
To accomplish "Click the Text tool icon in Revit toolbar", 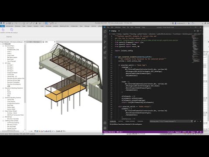I will click(37, 23).
